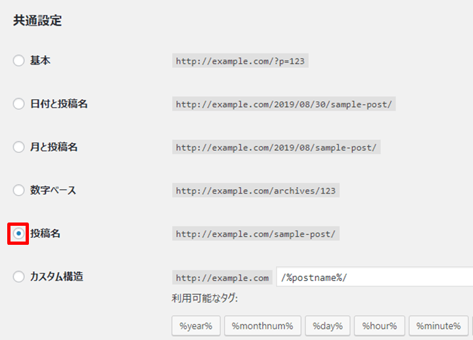473x340 pixels.
Task: Insert the %year% tag button
Action: (x=196, y=326)
